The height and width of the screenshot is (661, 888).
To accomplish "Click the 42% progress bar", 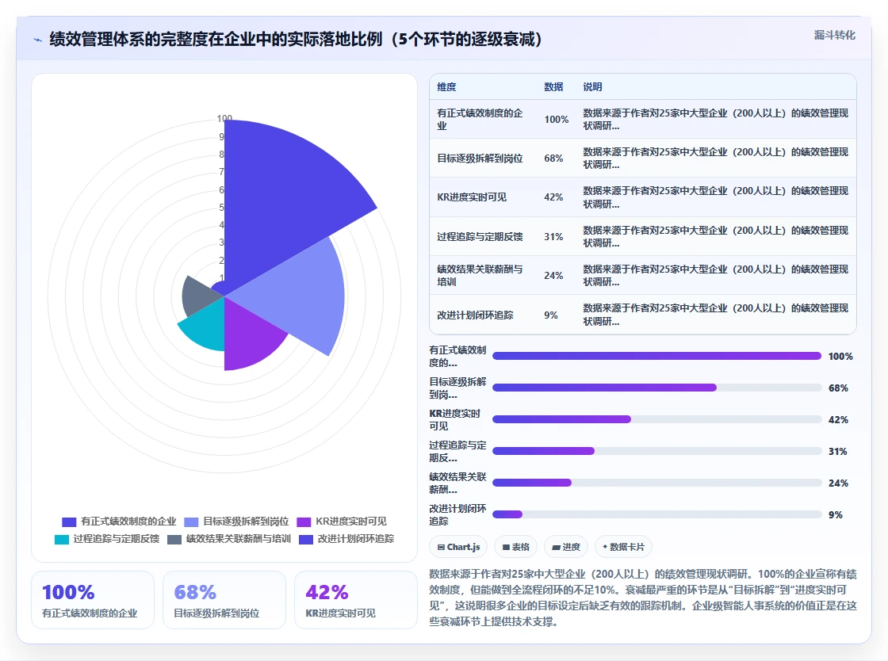I will 657,419.
